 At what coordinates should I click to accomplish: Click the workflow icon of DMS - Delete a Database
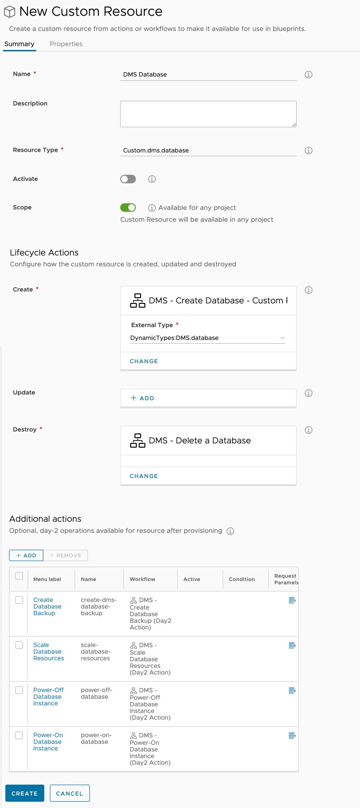[138, 441]
